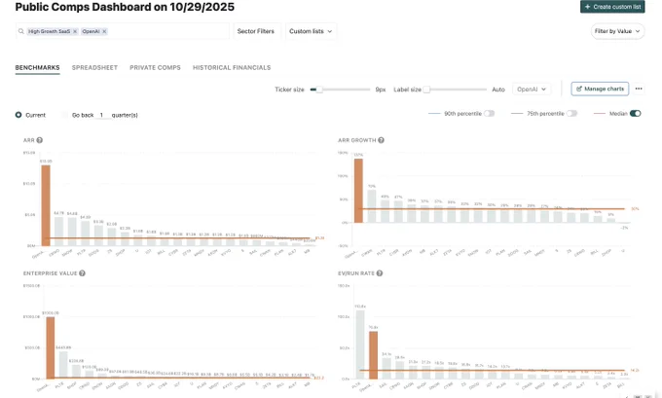The image size is (662, 398).
Task: Open the ARR Growth help icon
Action: pyautogui.click(x=381, y=140)
